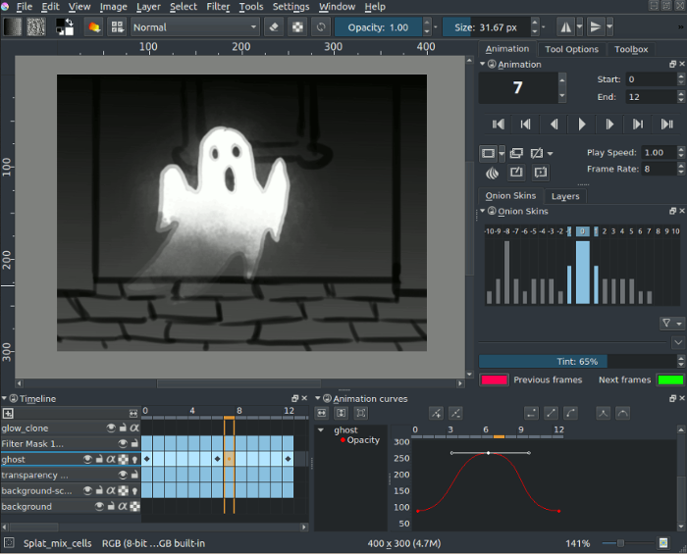Toggle visibility of the ghost layer

(x=87, y=460)
